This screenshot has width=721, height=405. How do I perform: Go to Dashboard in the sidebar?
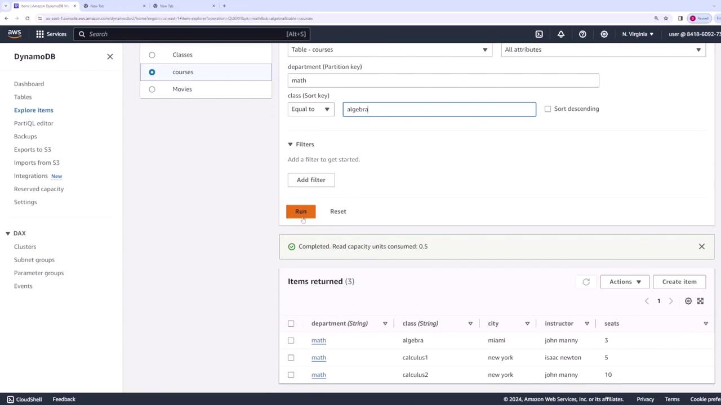point(29,84)
